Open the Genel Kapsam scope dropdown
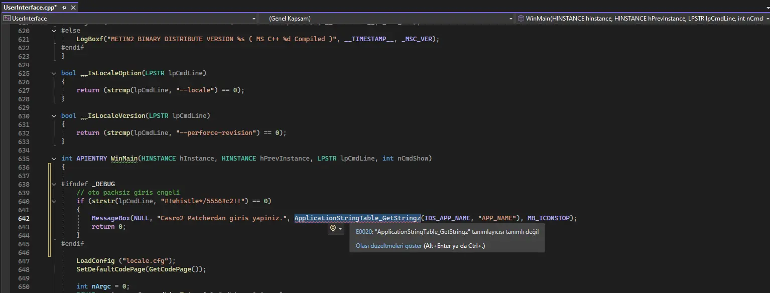This screenshot has height=293, width=770. point(511,19)
